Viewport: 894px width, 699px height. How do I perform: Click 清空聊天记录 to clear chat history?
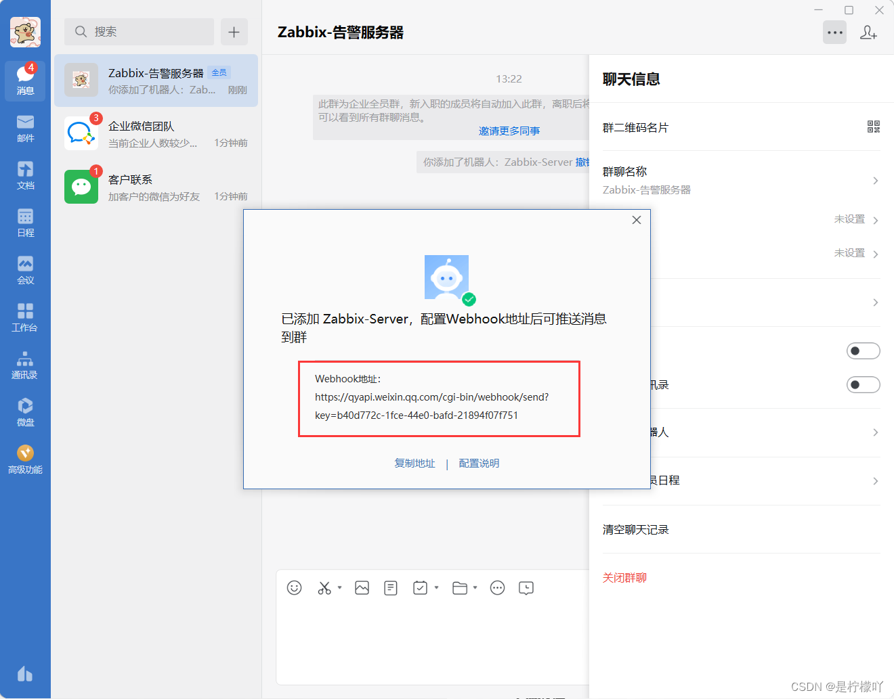pyautogui.click(x=636, y=530)
